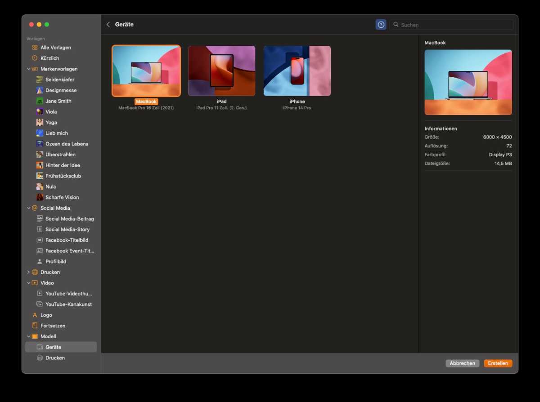Viewport: 540px width, 402px height.
Task: Click the Markenvorlagen category icon
Action: [35, 69]
